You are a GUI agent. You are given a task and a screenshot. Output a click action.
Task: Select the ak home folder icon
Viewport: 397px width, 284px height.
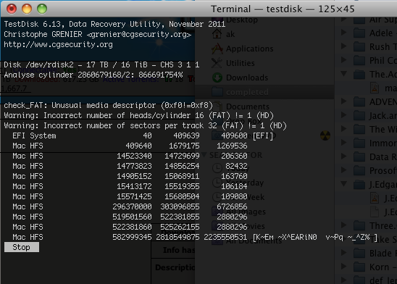coord(217,34)
